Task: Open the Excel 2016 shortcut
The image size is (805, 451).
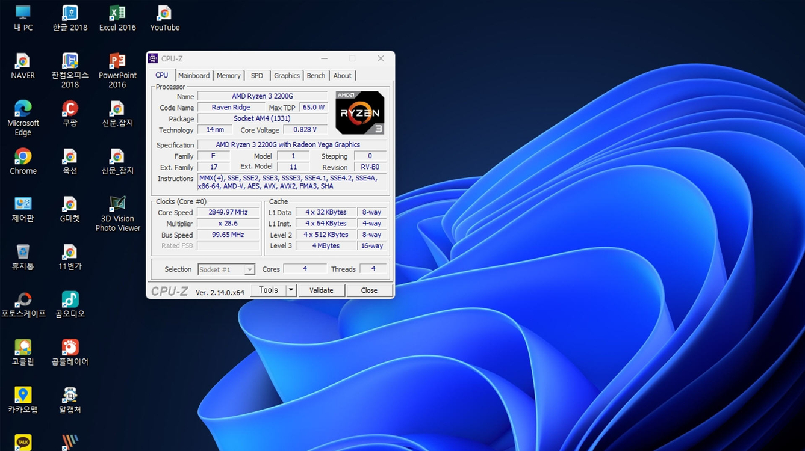Action: pos(117,18)
